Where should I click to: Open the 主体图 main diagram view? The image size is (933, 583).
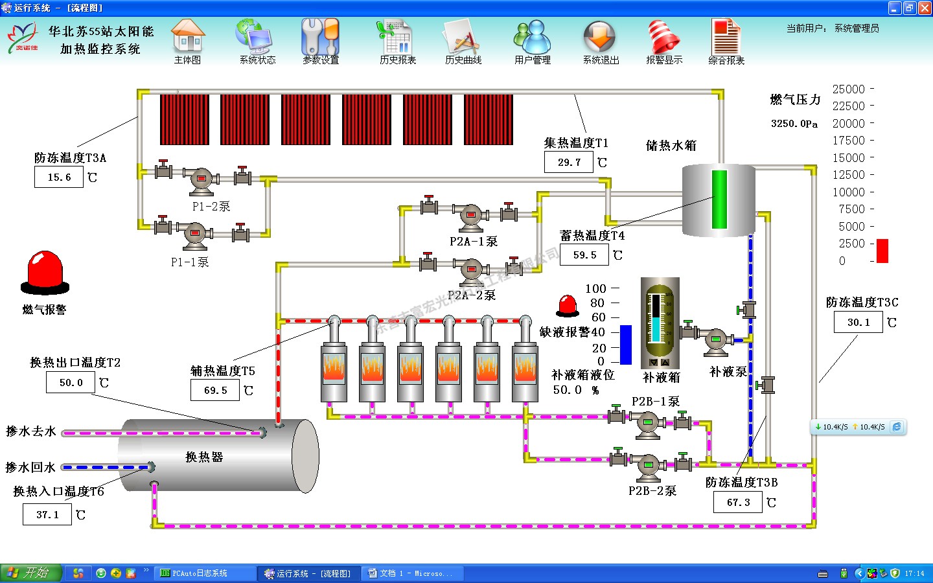pyautogui.click(x=188, y=39)
